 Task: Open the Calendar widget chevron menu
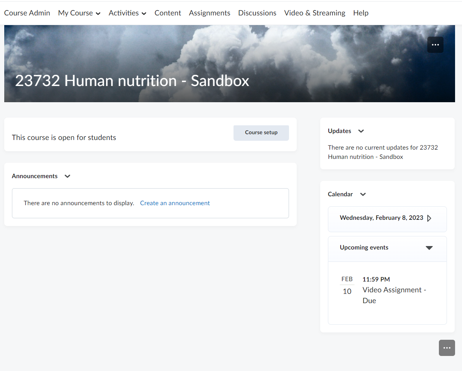pyautogui.click(x=363, y=194)
